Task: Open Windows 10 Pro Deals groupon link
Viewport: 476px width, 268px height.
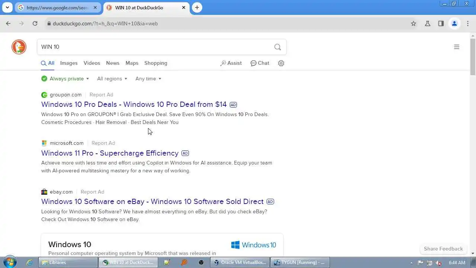Action: point(134,105)
